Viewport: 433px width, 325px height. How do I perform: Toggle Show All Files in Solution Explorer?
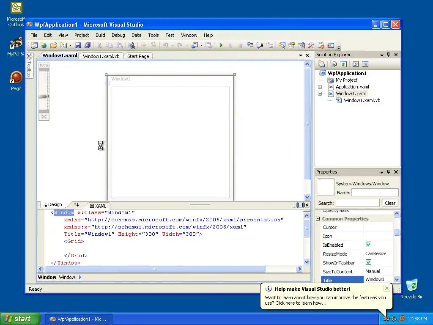click(334, 64)
